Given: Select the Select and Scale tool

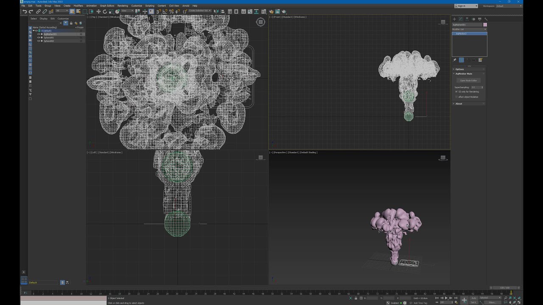Looking at the screenshot, I should click(x=111, y=11).
